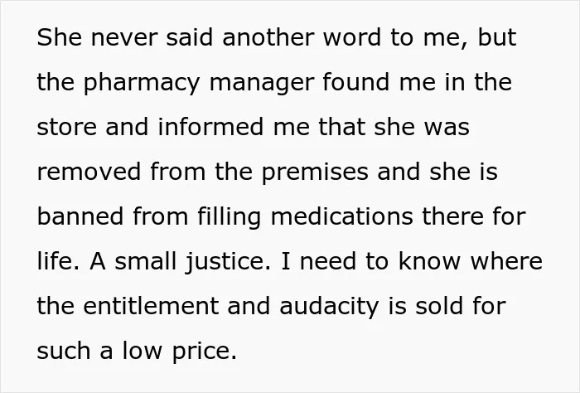The height and width of the screenshot is (393, 580).
Task: Click the word "premises" in the paragraph
Action: (x=315, y=173)
